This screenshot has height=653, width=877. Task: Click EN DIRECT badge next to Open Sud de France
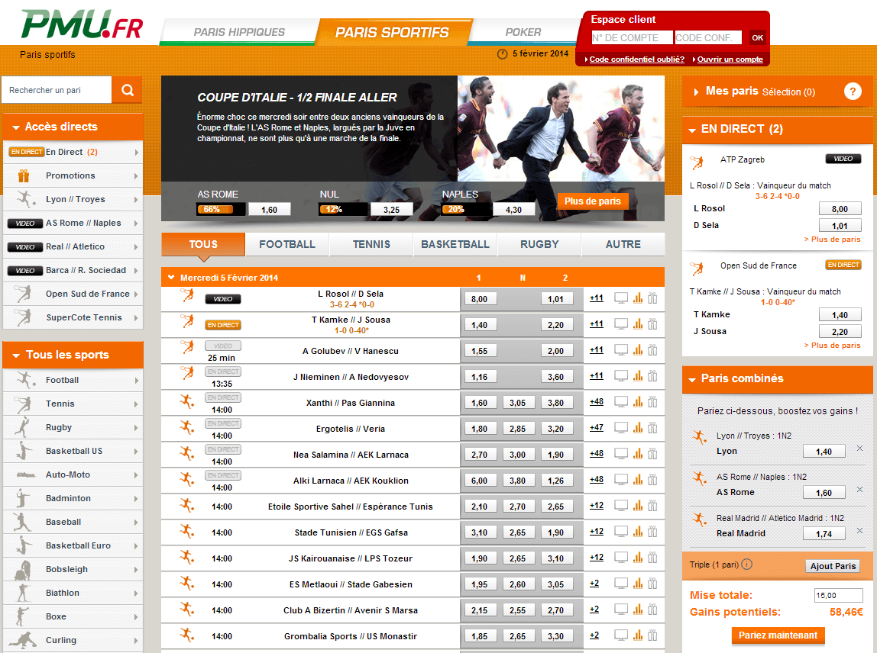coord(843,265)
